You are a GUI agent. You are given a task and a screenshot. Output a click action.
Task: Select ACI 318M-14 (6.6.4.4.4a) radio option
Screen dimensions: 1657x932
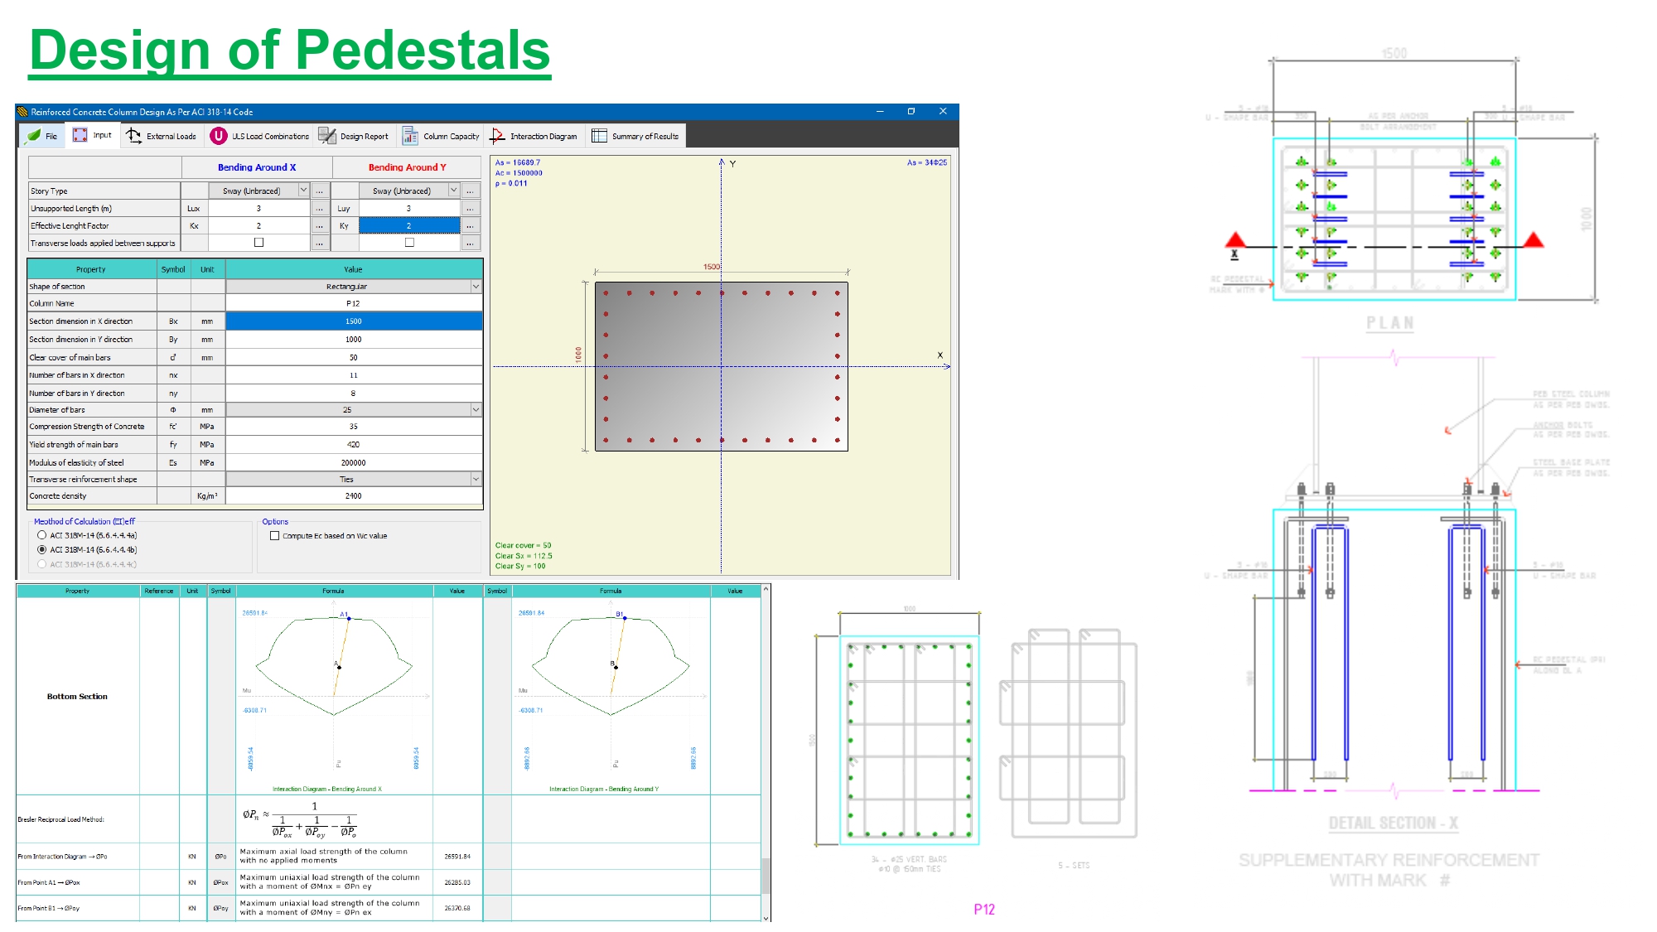(42, 535)
